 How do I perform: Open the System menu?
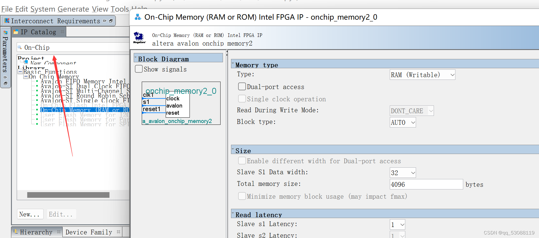coord(43,9)
